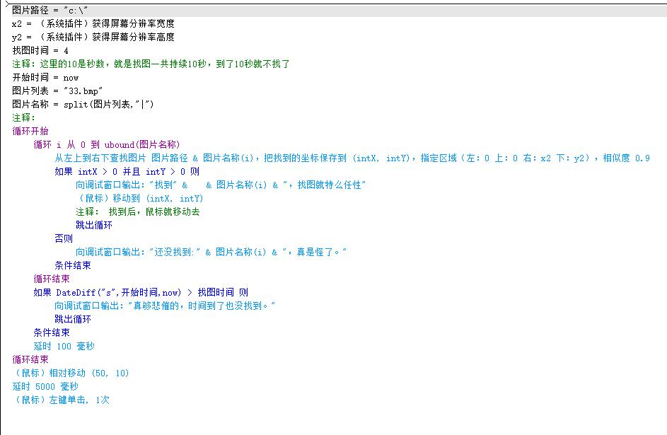Image resolution: width=667 pixels, height=435 pixels.
Task: Click the 否则 else statement
Action: tap(64, 239)
